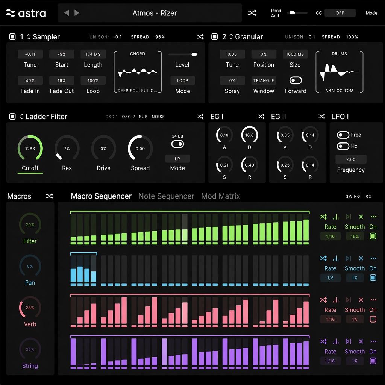This screenshot has width=385, height=385.
Task: Randomize the EG II envelope
Action: 321,117
